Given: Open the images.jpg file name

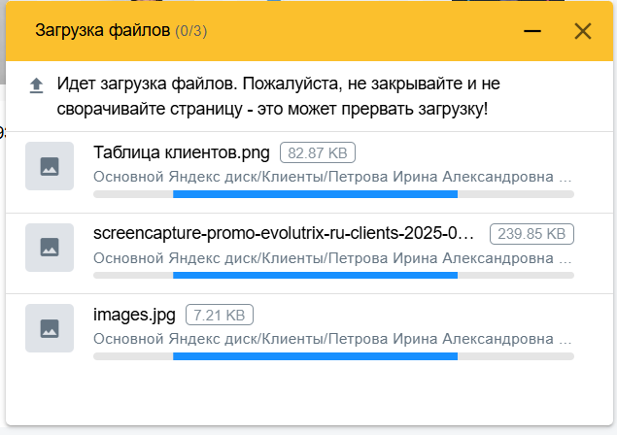Looking at the screenshot, I should click(134, 315).
